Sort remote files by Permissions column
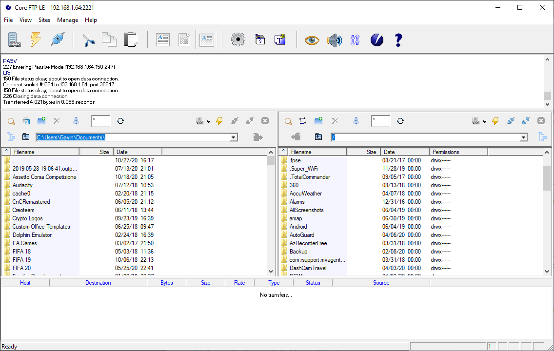This screenshot has width=554, height=351. pyautogui.click(x=458, y=152)
